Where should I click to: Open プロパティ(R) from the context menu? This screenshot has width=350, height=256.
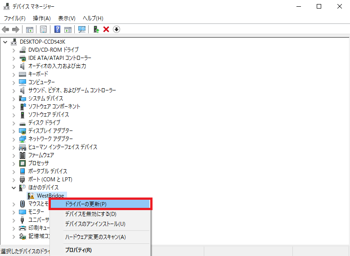[x=78, y=250]
